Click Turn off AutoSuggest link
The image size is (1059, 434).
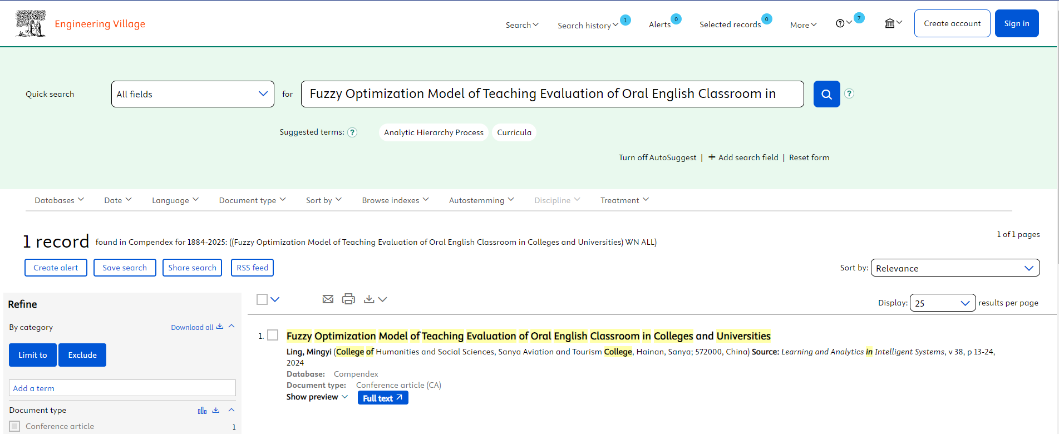657,157
